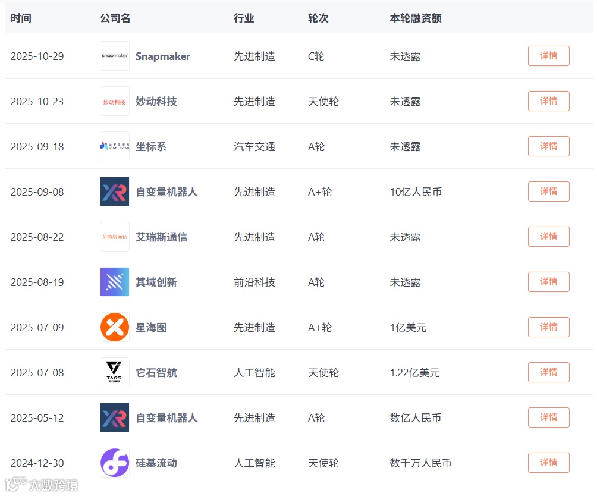Click the 硅基流动 purple logo
This screenshot has height=496, width=597.
(115, 463)
